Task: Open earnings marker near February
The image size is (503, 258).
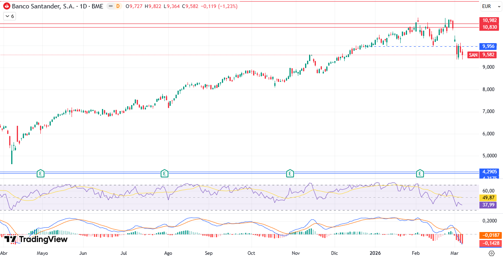Action: click(x=420, y=173)
